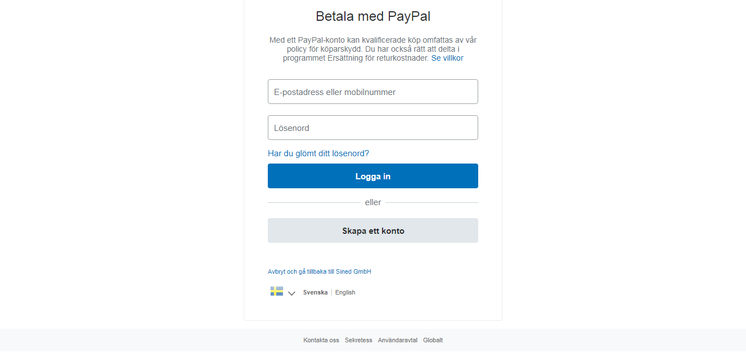Viewport: 746px width, 358px height.
Task: Click the blue Logga in button
Action: tap(373, 176)
